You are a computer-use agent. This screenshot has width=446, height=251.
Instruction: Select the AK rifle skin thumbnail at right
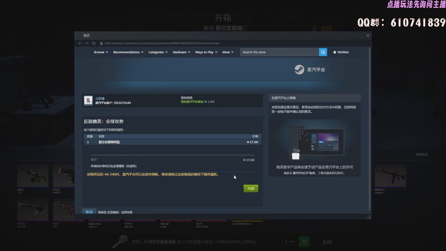390,176
